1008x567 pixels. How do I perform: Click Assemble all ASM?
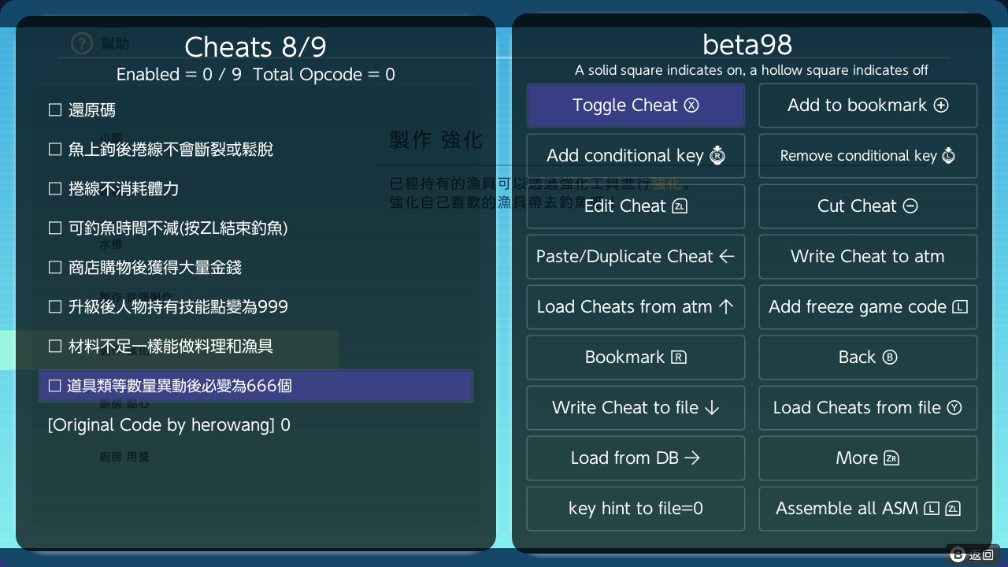click(867, 508)
